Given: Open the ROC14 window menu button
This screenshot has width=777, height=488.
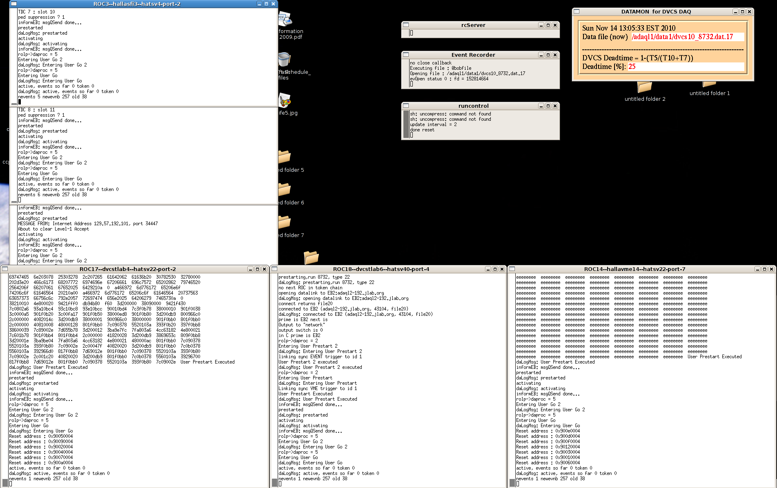Looking at the screenshot, I should click(x=512, y=269).
